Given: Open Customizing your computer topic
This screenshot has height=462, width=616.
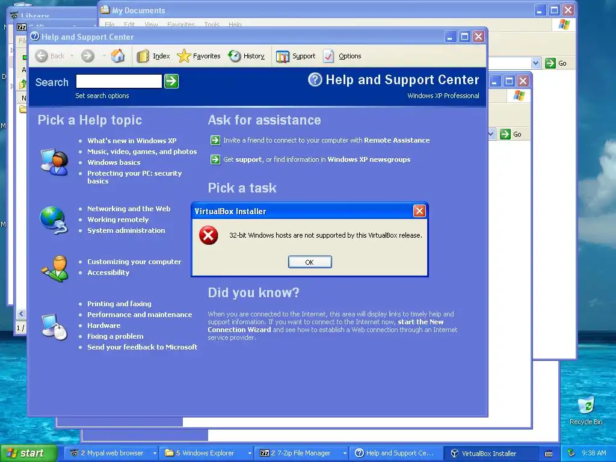Looking at the screenshot, I should pos(134,262).
